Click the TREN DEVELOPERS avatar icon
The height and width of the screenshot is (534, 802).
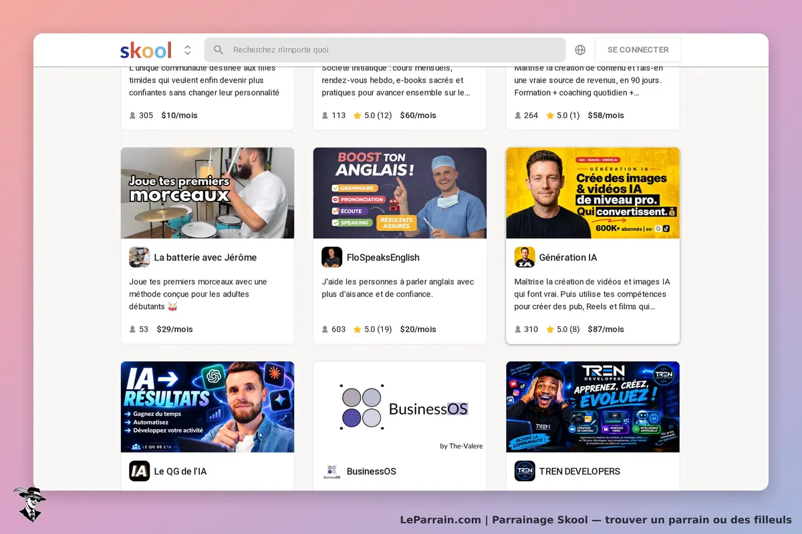(525, 471)
